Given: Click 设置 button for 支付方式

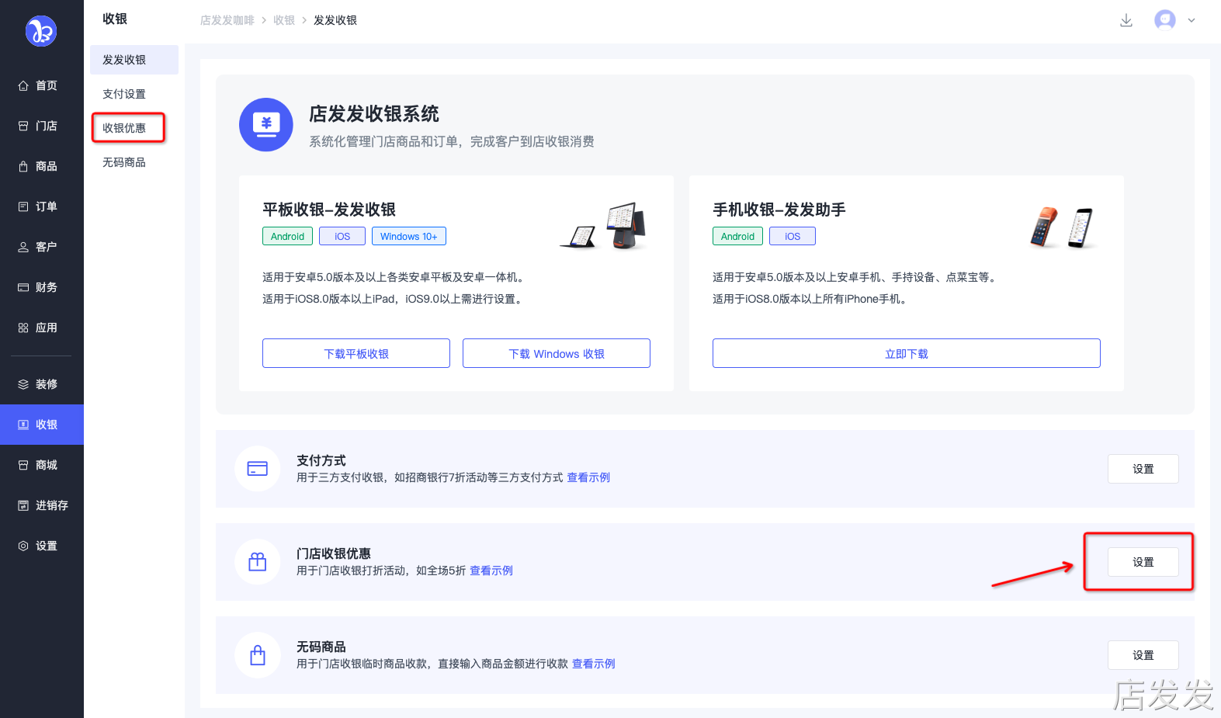Looking at the screenshot, I should point(1143,469).
